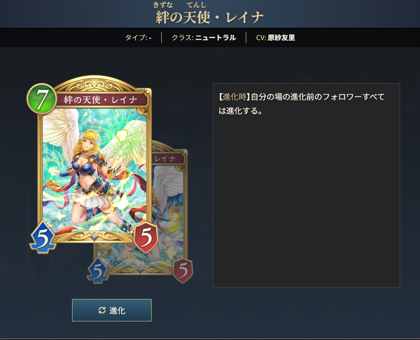
Task: Click the card name banner 絆の天使・レイナ
Action: [101, 100]
